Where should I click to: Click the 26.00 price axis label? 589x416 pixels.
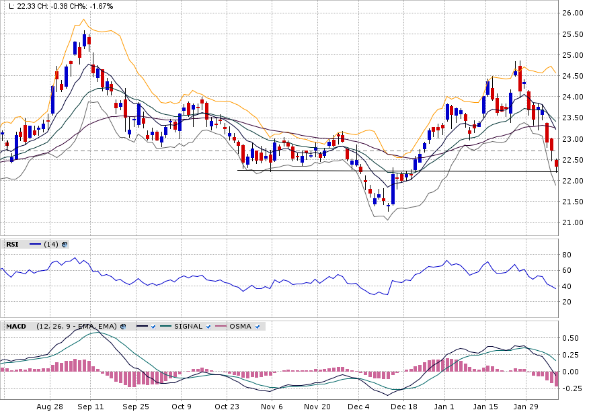click(572, 13)
